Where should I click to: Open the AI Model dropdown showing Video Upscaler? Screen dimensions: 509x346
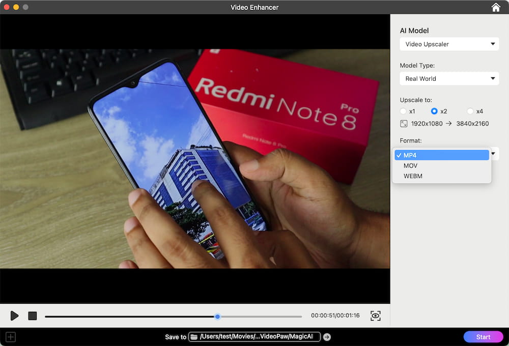pos(448,44)
